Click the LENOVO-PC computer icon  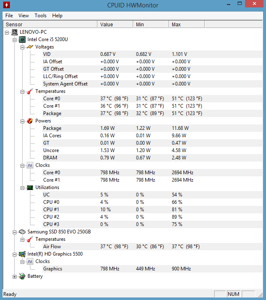pyautogui.click(x=14, y=32)
